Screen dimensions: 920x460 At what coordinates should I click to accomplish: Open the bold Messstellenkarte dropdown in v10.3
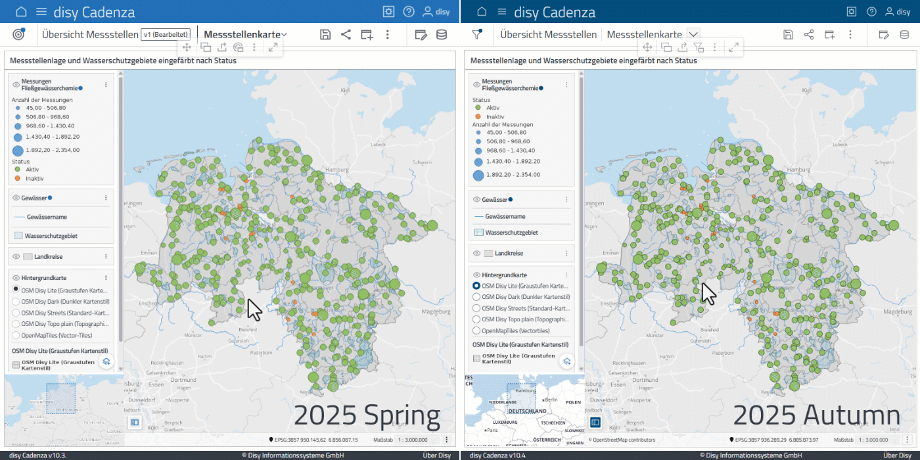(246, 35)
